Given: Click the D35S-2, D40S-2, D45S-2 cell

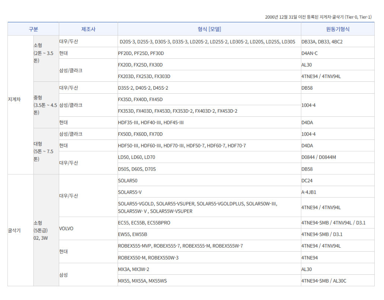Looking at the screenshot, I should click(x=209, y=88).
